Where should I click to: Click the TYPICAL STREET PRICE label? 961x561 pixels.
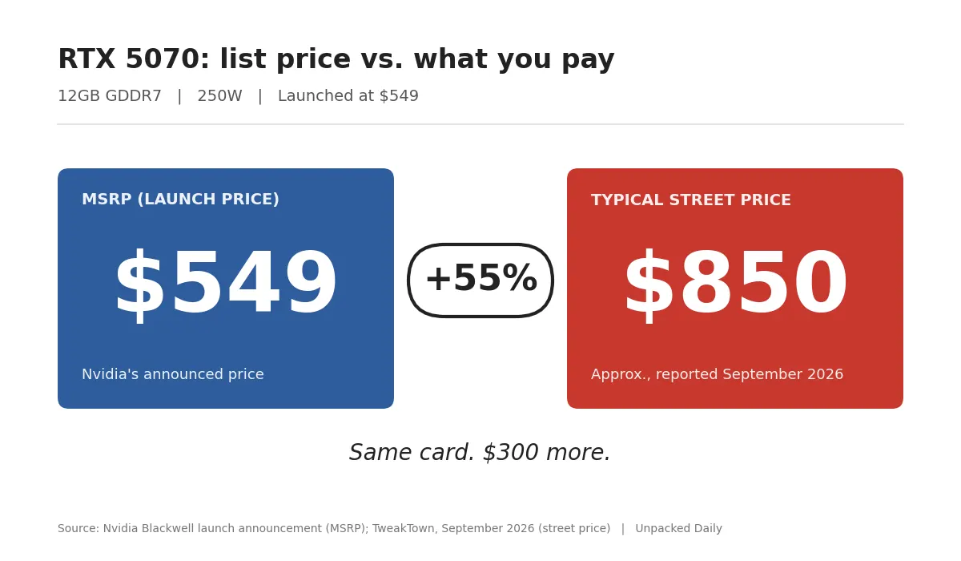[691, 200]
